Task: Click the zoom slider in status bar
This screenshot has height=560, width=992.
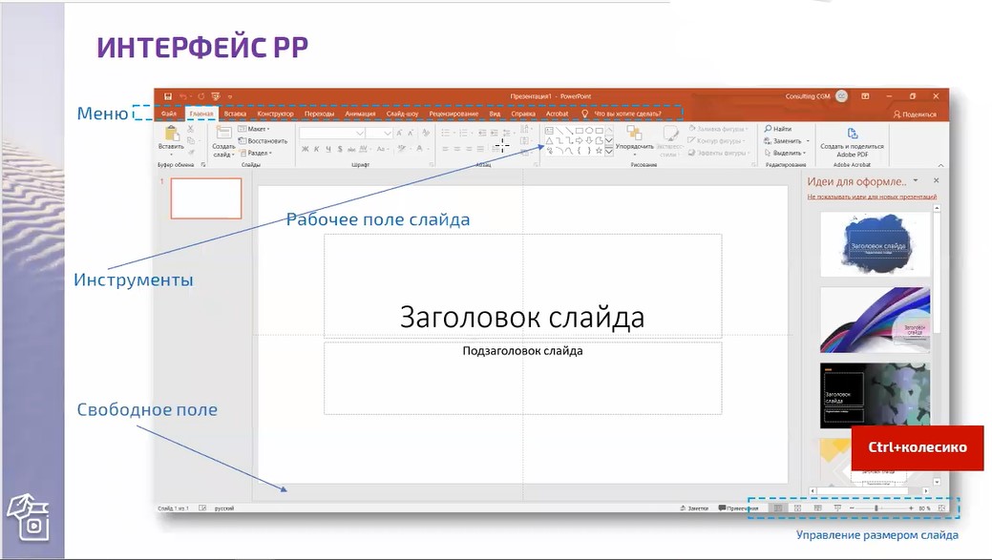Action: pyautogui.click(x=876, y=508)
